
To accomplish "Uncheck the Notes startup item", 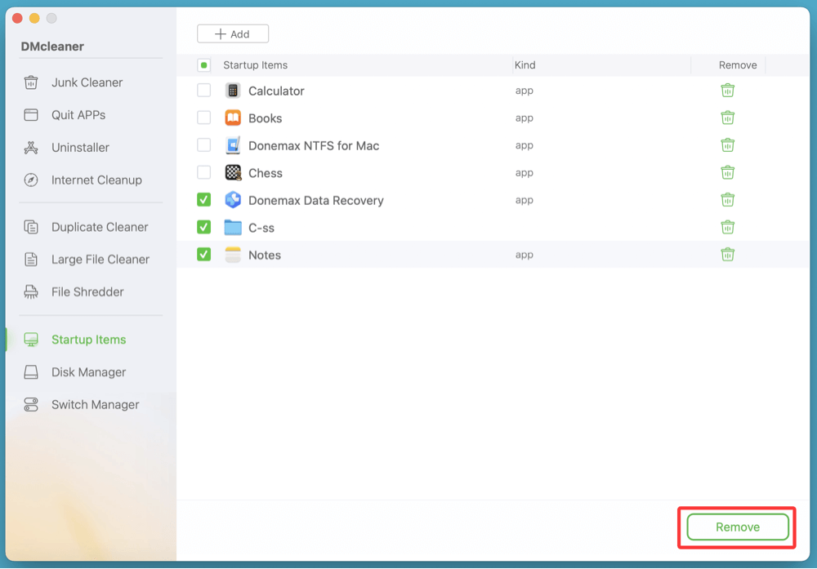I will (x=203, y=254).
